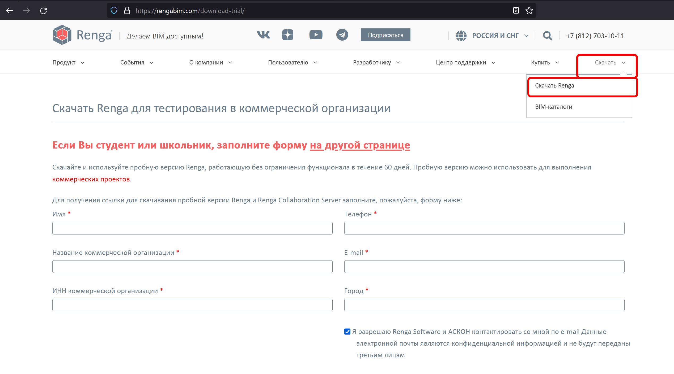
Task: Reload the page with the refresh icon
Action: click(44, 11)
